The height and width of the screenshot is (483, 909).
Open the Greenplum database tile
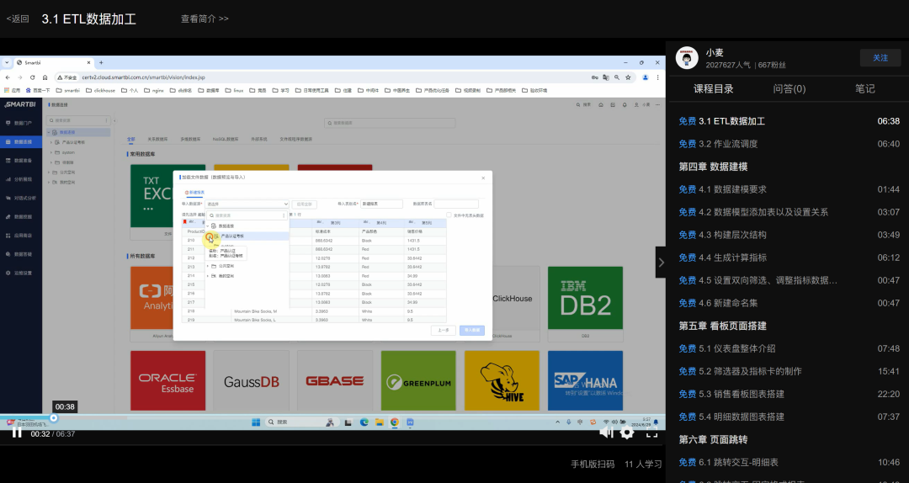tap(418, 380)
